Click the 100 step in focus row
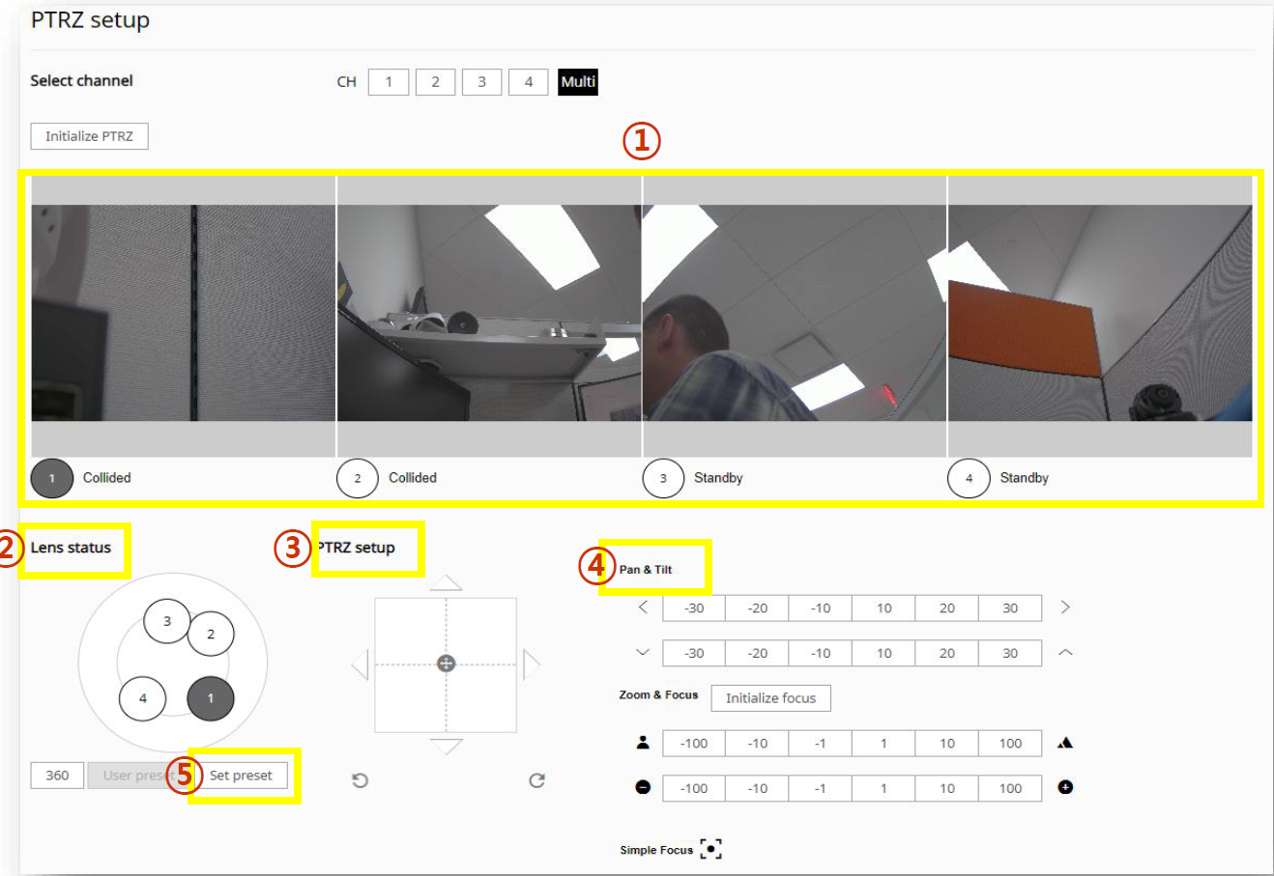This screenshot has width=1274, height=876. point(1010,743)
